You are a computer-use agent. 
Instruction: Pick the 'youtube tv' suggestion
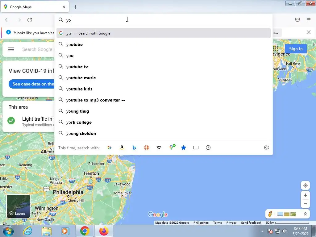(164, 67)
